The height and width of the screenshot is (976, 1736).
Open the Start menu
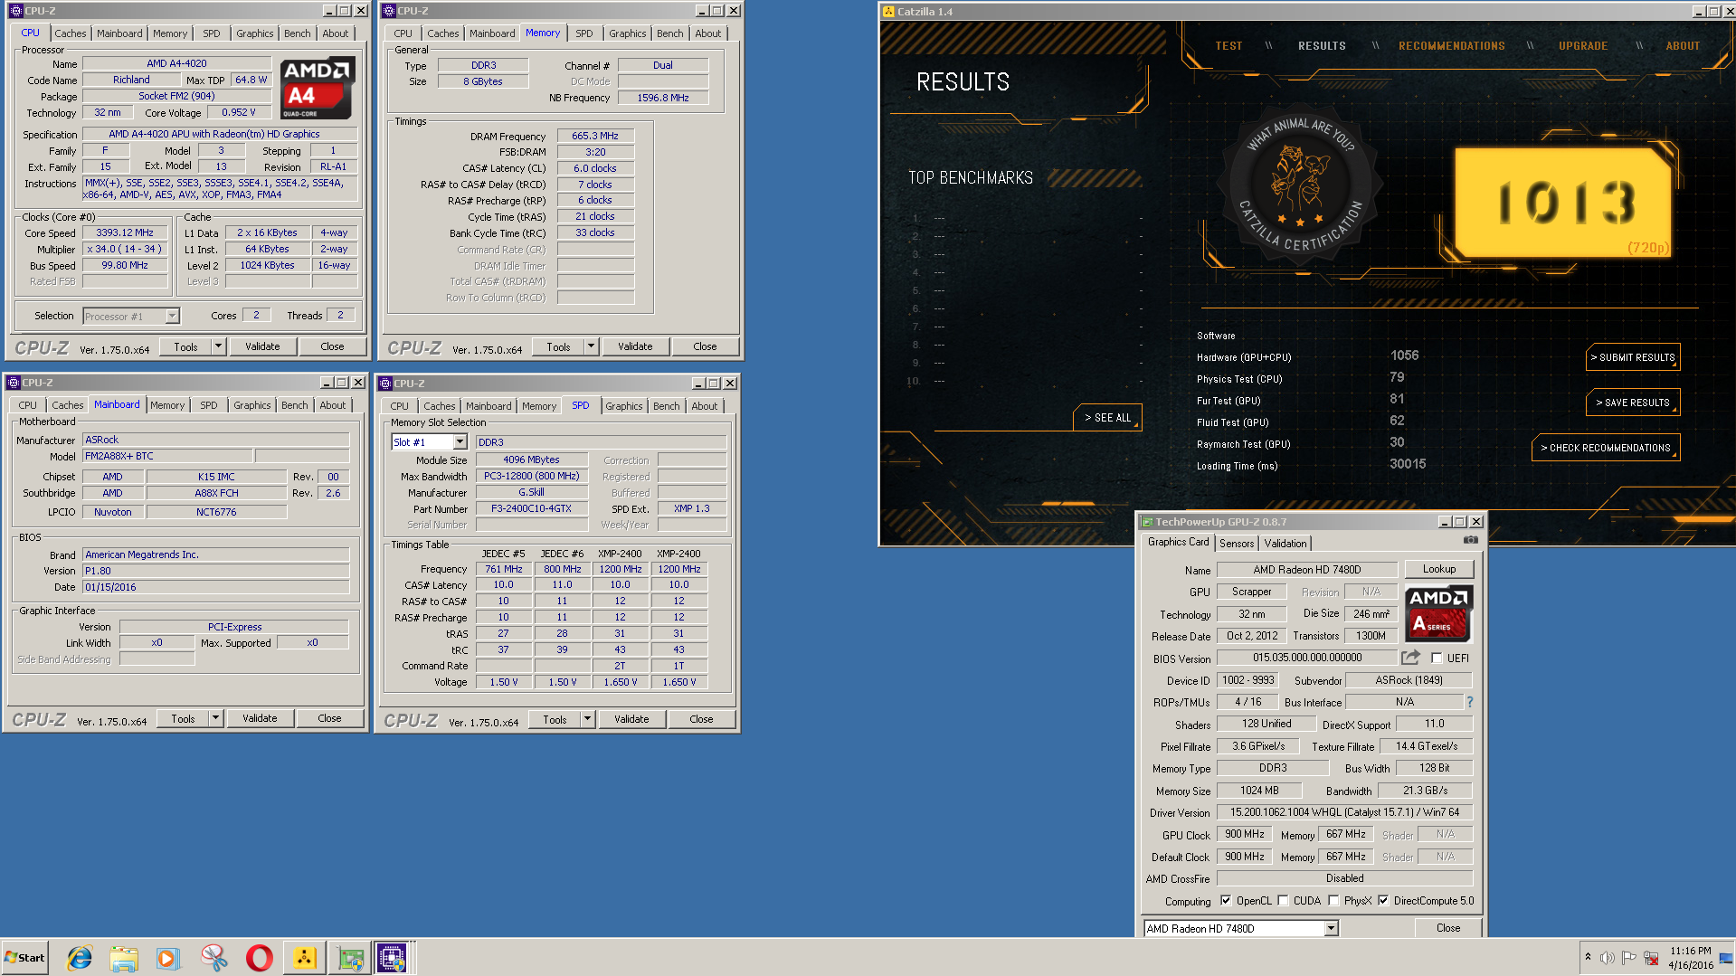pyautogui.click(x=24, y=958)
